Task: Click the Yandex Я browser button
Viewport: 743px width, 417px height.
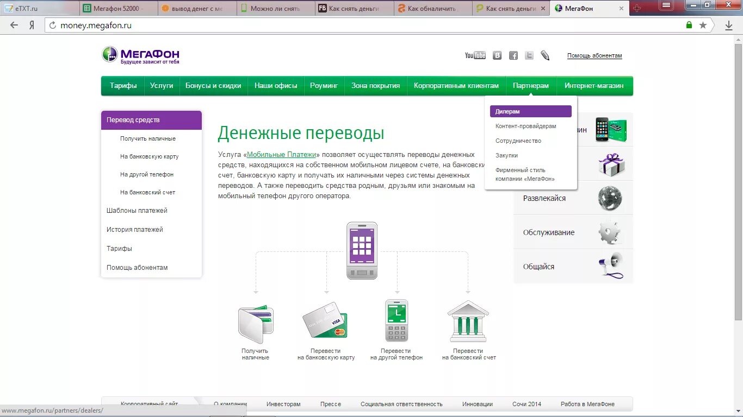Action: (x=32, y=25)
